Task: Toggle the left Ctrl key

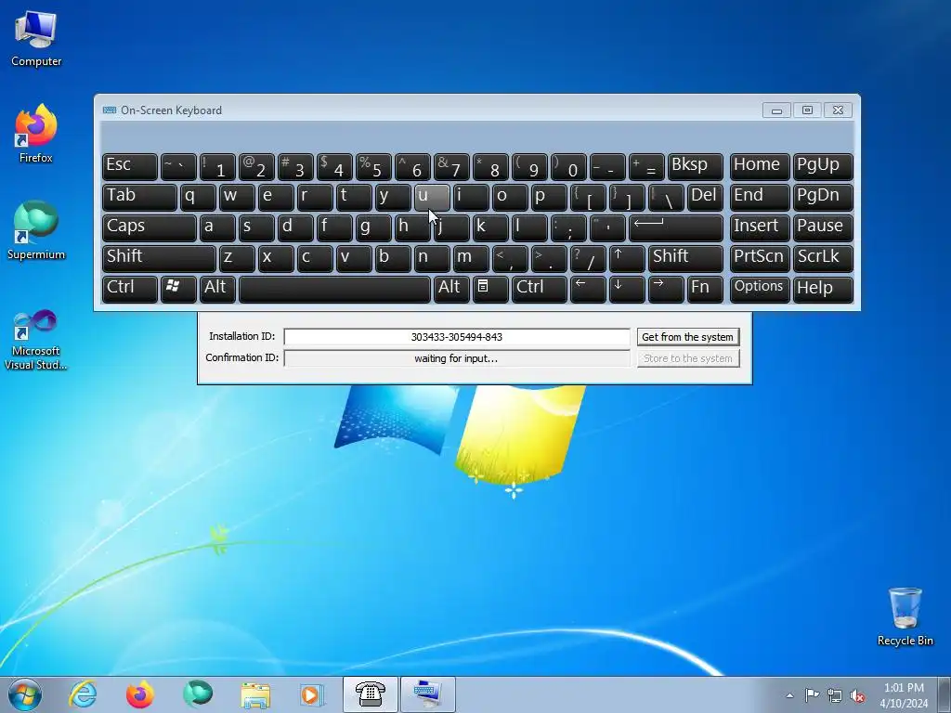Action: [x=130, y=290]
